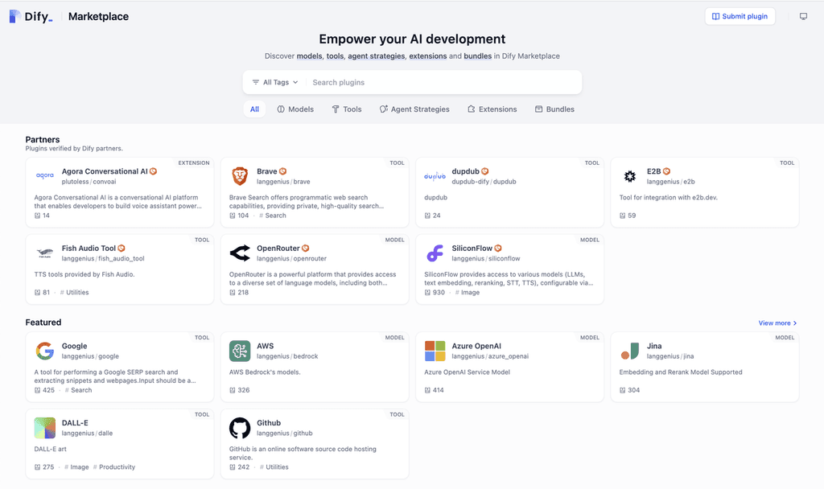Viewport: 824px width, 489px height.
Task: Click the OpenRouter plugin icon
Action: click(240, 253)
